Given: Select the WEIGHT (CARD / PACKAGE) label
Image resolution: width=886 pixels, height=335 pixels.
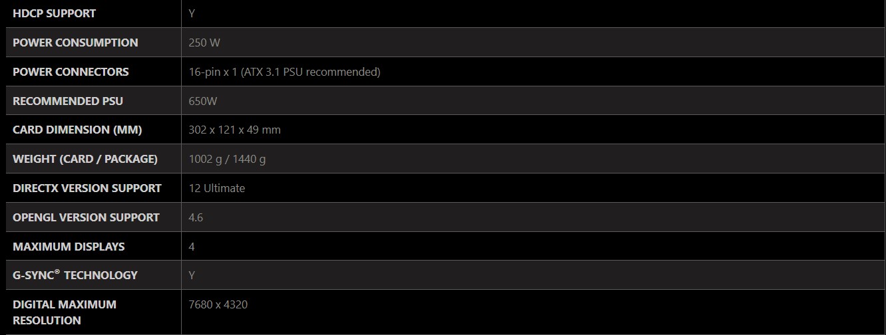Looking at the screenshot, I should (x=85, y=159).
